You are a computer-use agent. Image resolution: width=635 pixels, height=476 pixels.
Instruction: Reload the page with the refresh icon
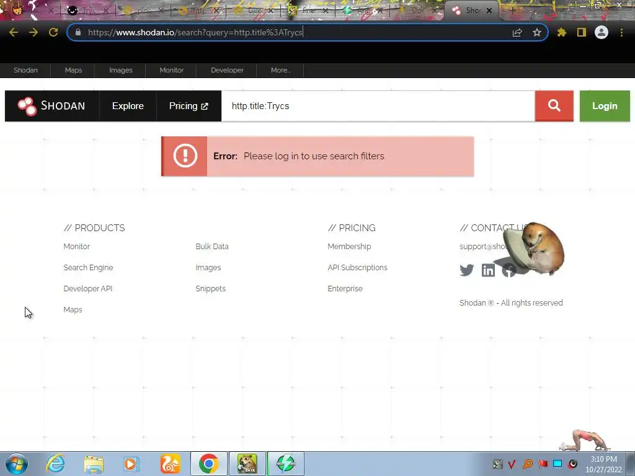tap(53, 32)
